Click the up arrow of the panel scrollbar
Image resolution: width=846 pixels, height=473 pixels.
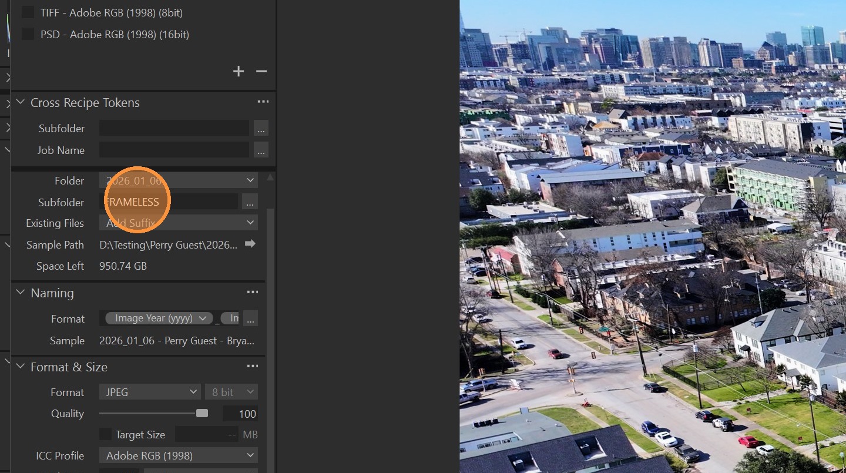pos(270,177)
